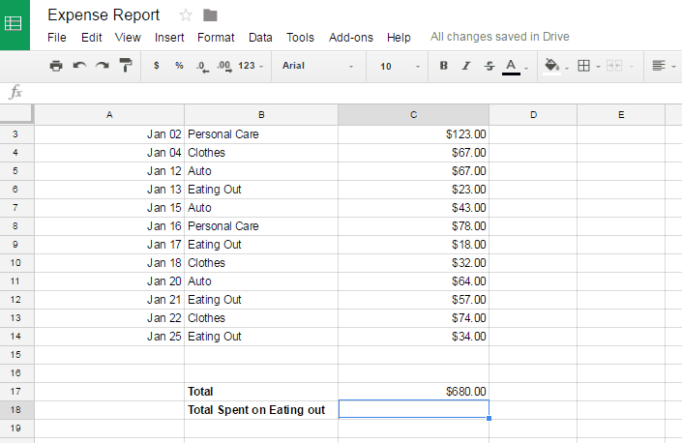This screenshot has height=443, width=682.
Task: Move document using folder button
Action: (210, 15)
